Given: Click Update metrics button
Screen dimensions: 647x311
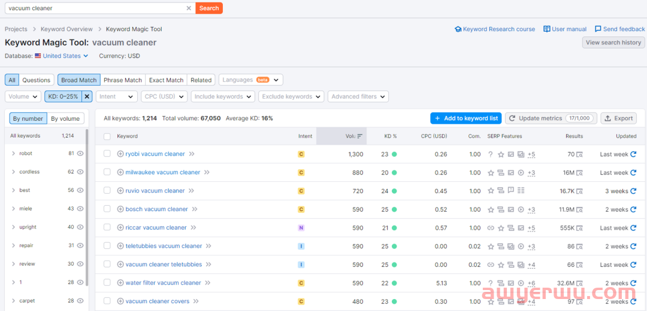Looking at the screenshot, I should tap(551, 118).
